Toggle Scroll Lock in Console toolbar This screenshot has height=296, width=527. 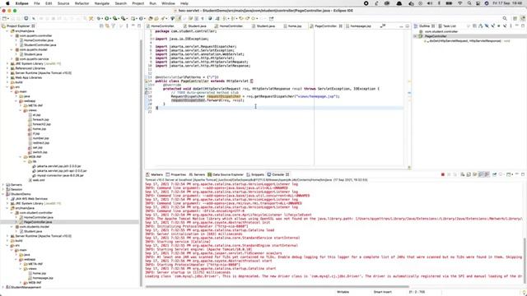click(x=469, y=174)
